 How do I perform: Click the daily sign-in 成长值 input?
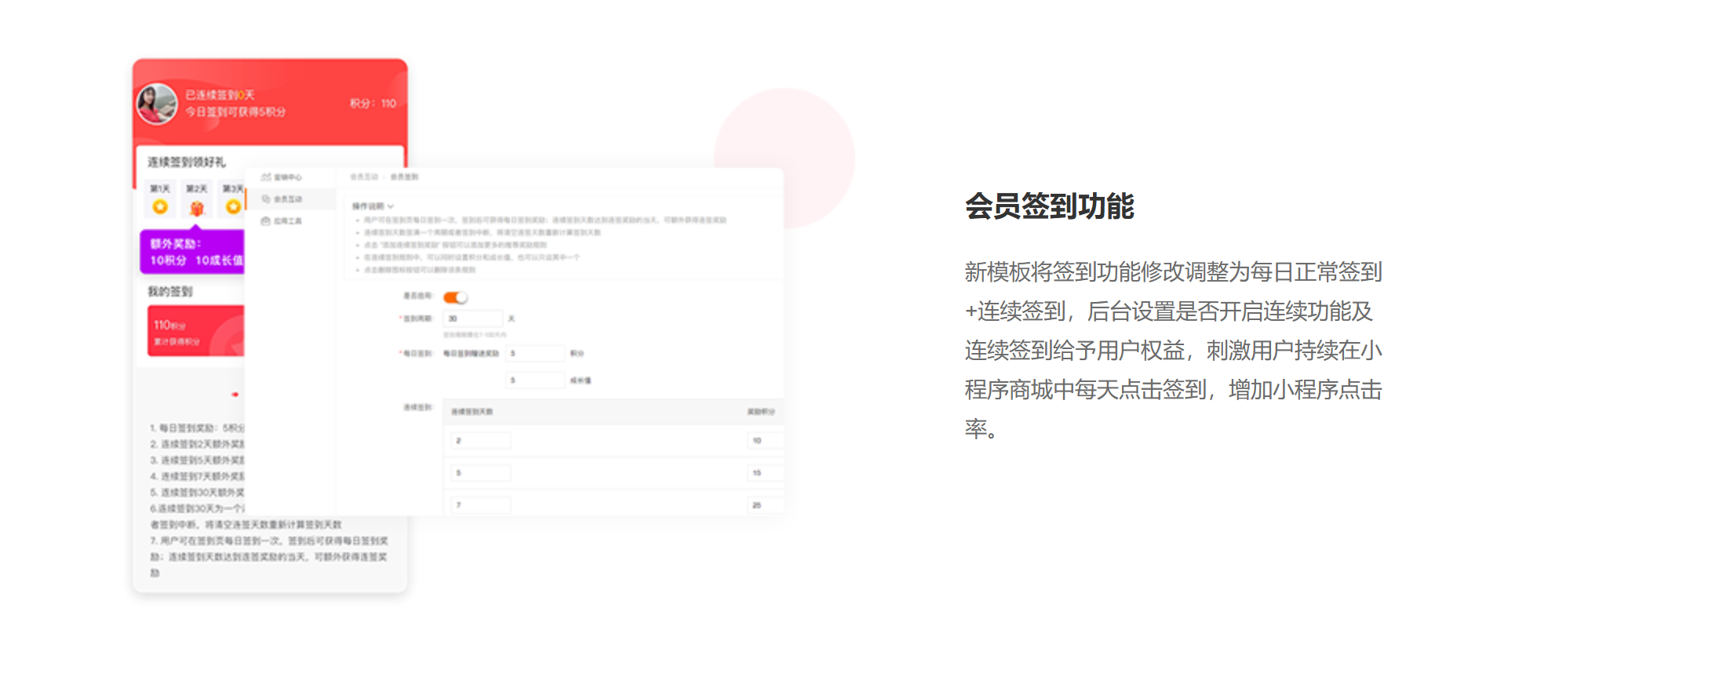tap(536, 380)
